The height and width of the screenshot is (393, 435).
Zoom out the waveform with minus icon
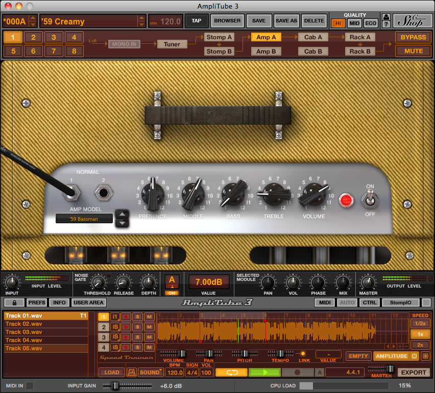(x=406, y=346)
